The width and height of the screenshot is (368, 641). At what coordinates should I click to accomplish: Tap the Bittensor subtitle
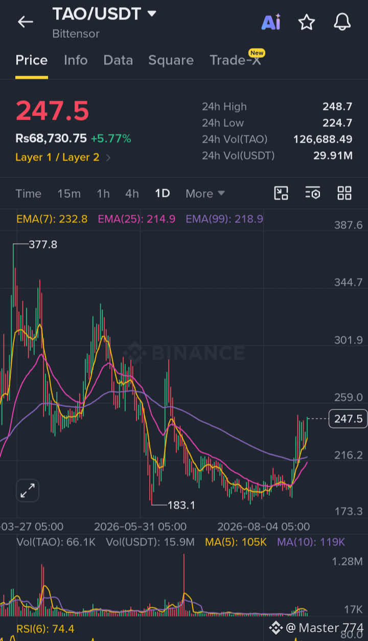(x=76, y=34)
